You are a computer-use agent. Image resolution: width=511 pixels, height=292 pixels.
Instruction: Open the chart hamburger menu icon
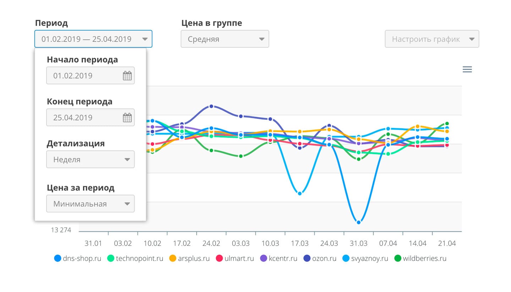tap(467, 69)
